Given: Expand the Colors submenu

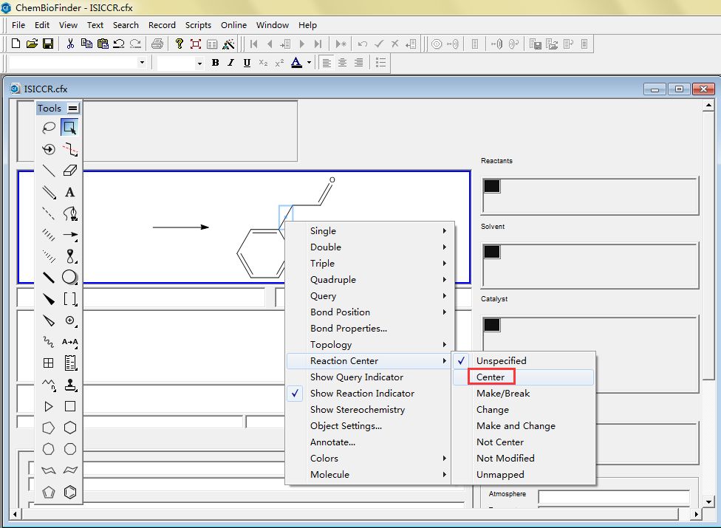Looking at the screenshot, I should (x=368, y=458).
